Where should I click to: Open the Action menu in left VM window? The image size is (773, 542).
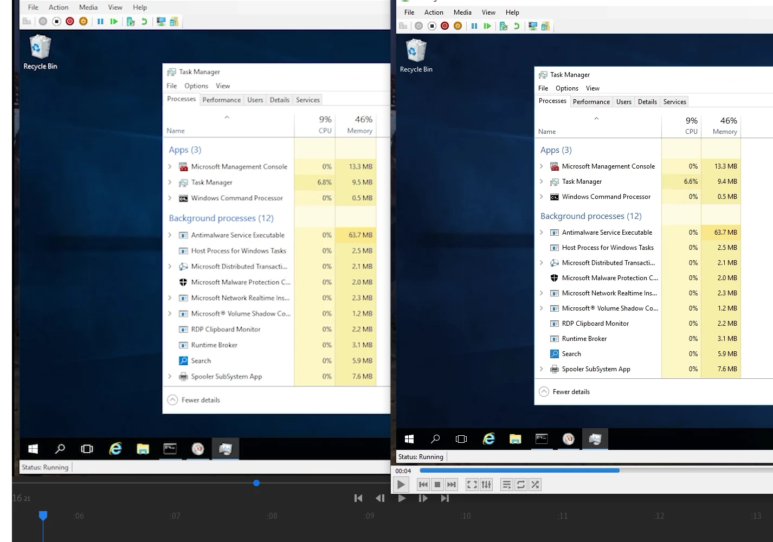(59, 7)
